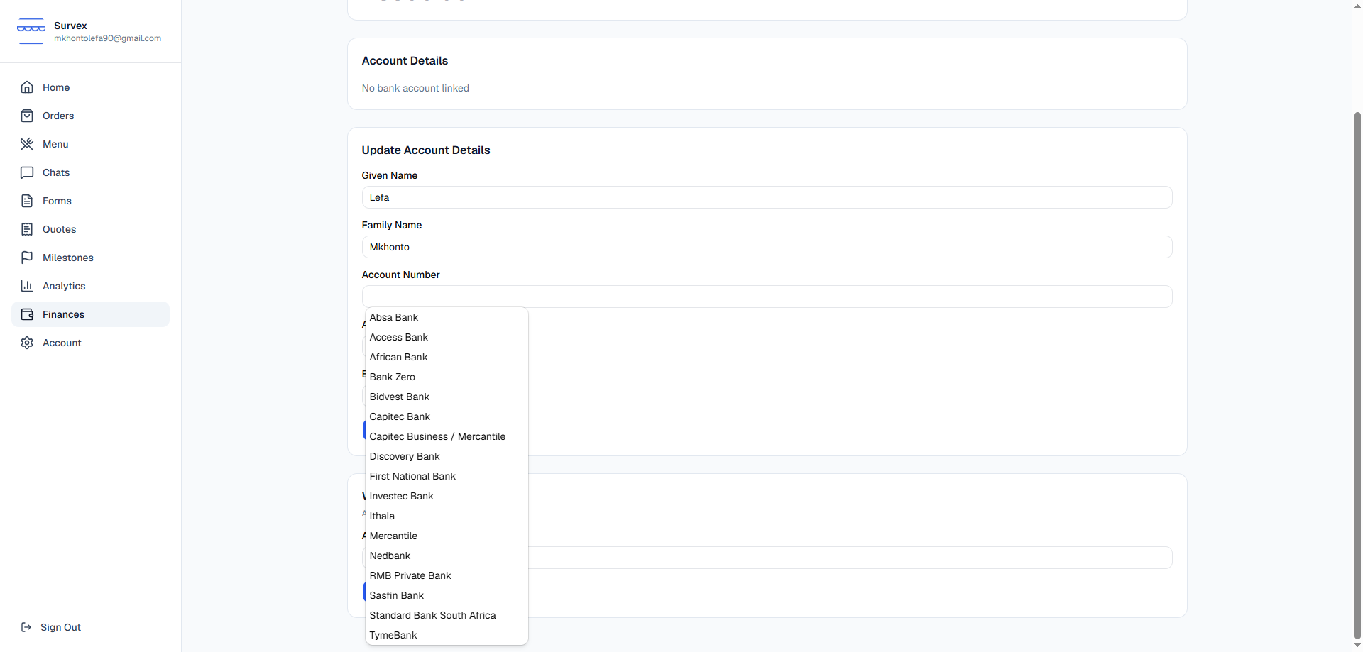This screenshot has width=1363, height=652.
Task: Click the Finances wallet icon
Action: (x=27, y=314)
